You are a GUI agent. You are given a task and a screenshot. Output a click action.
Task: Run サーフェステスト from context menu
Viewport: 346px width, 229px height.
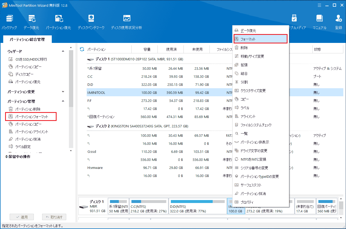tap(261, 185)
